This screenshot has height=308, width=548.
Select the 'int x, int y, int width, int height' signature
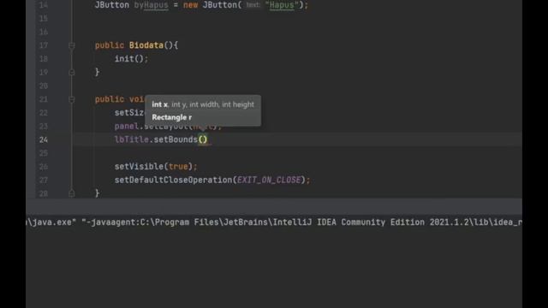pyautogui.click(x=203, y=104)
